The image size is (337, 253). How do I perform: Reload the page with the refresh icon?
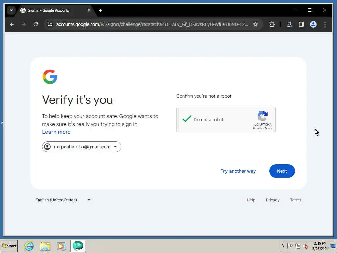(36, 24)
